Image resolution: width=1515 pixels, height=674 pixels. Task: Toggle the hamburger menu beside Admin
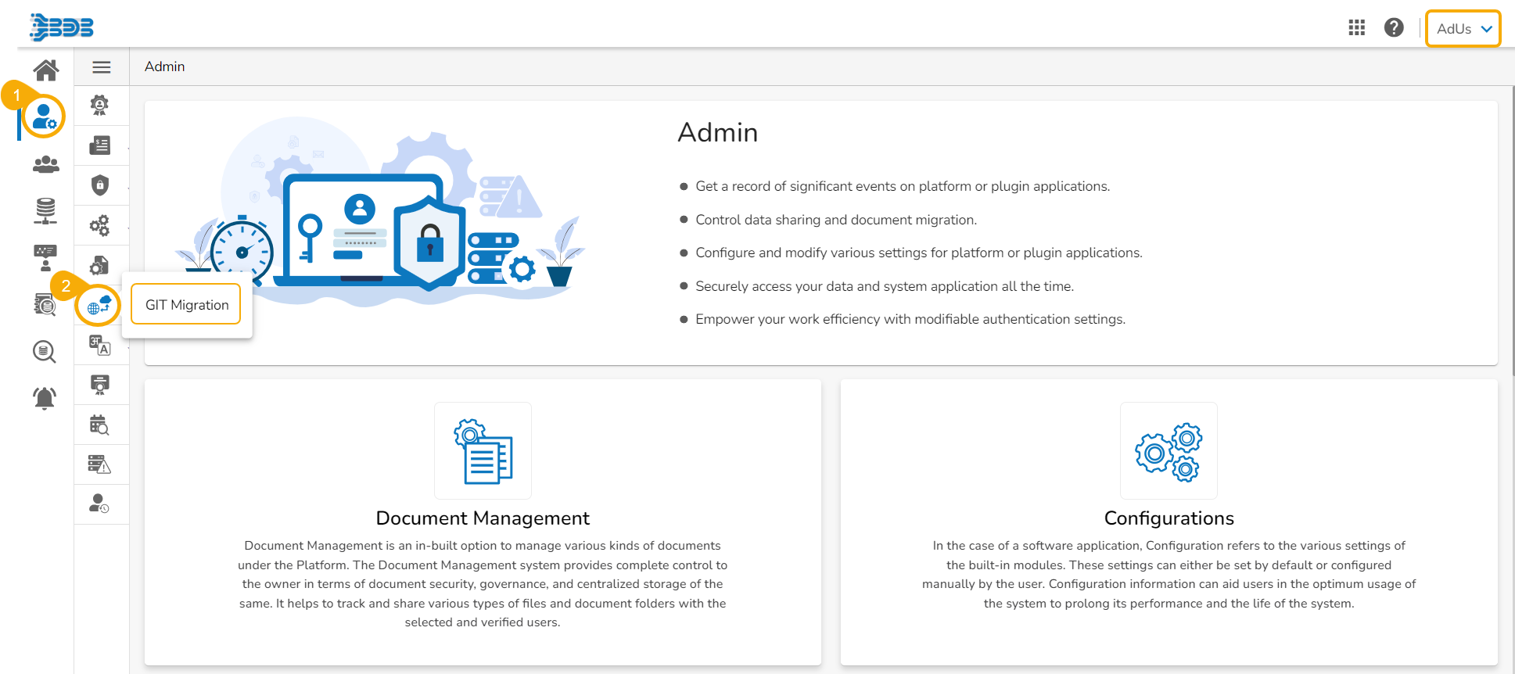[102, 67]
